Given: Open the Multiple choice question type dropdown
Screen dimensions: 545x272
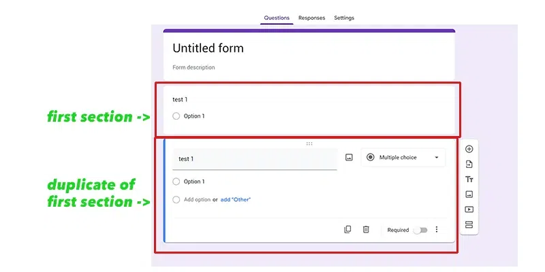Looking at the screenshot, I should pos(403,158).
